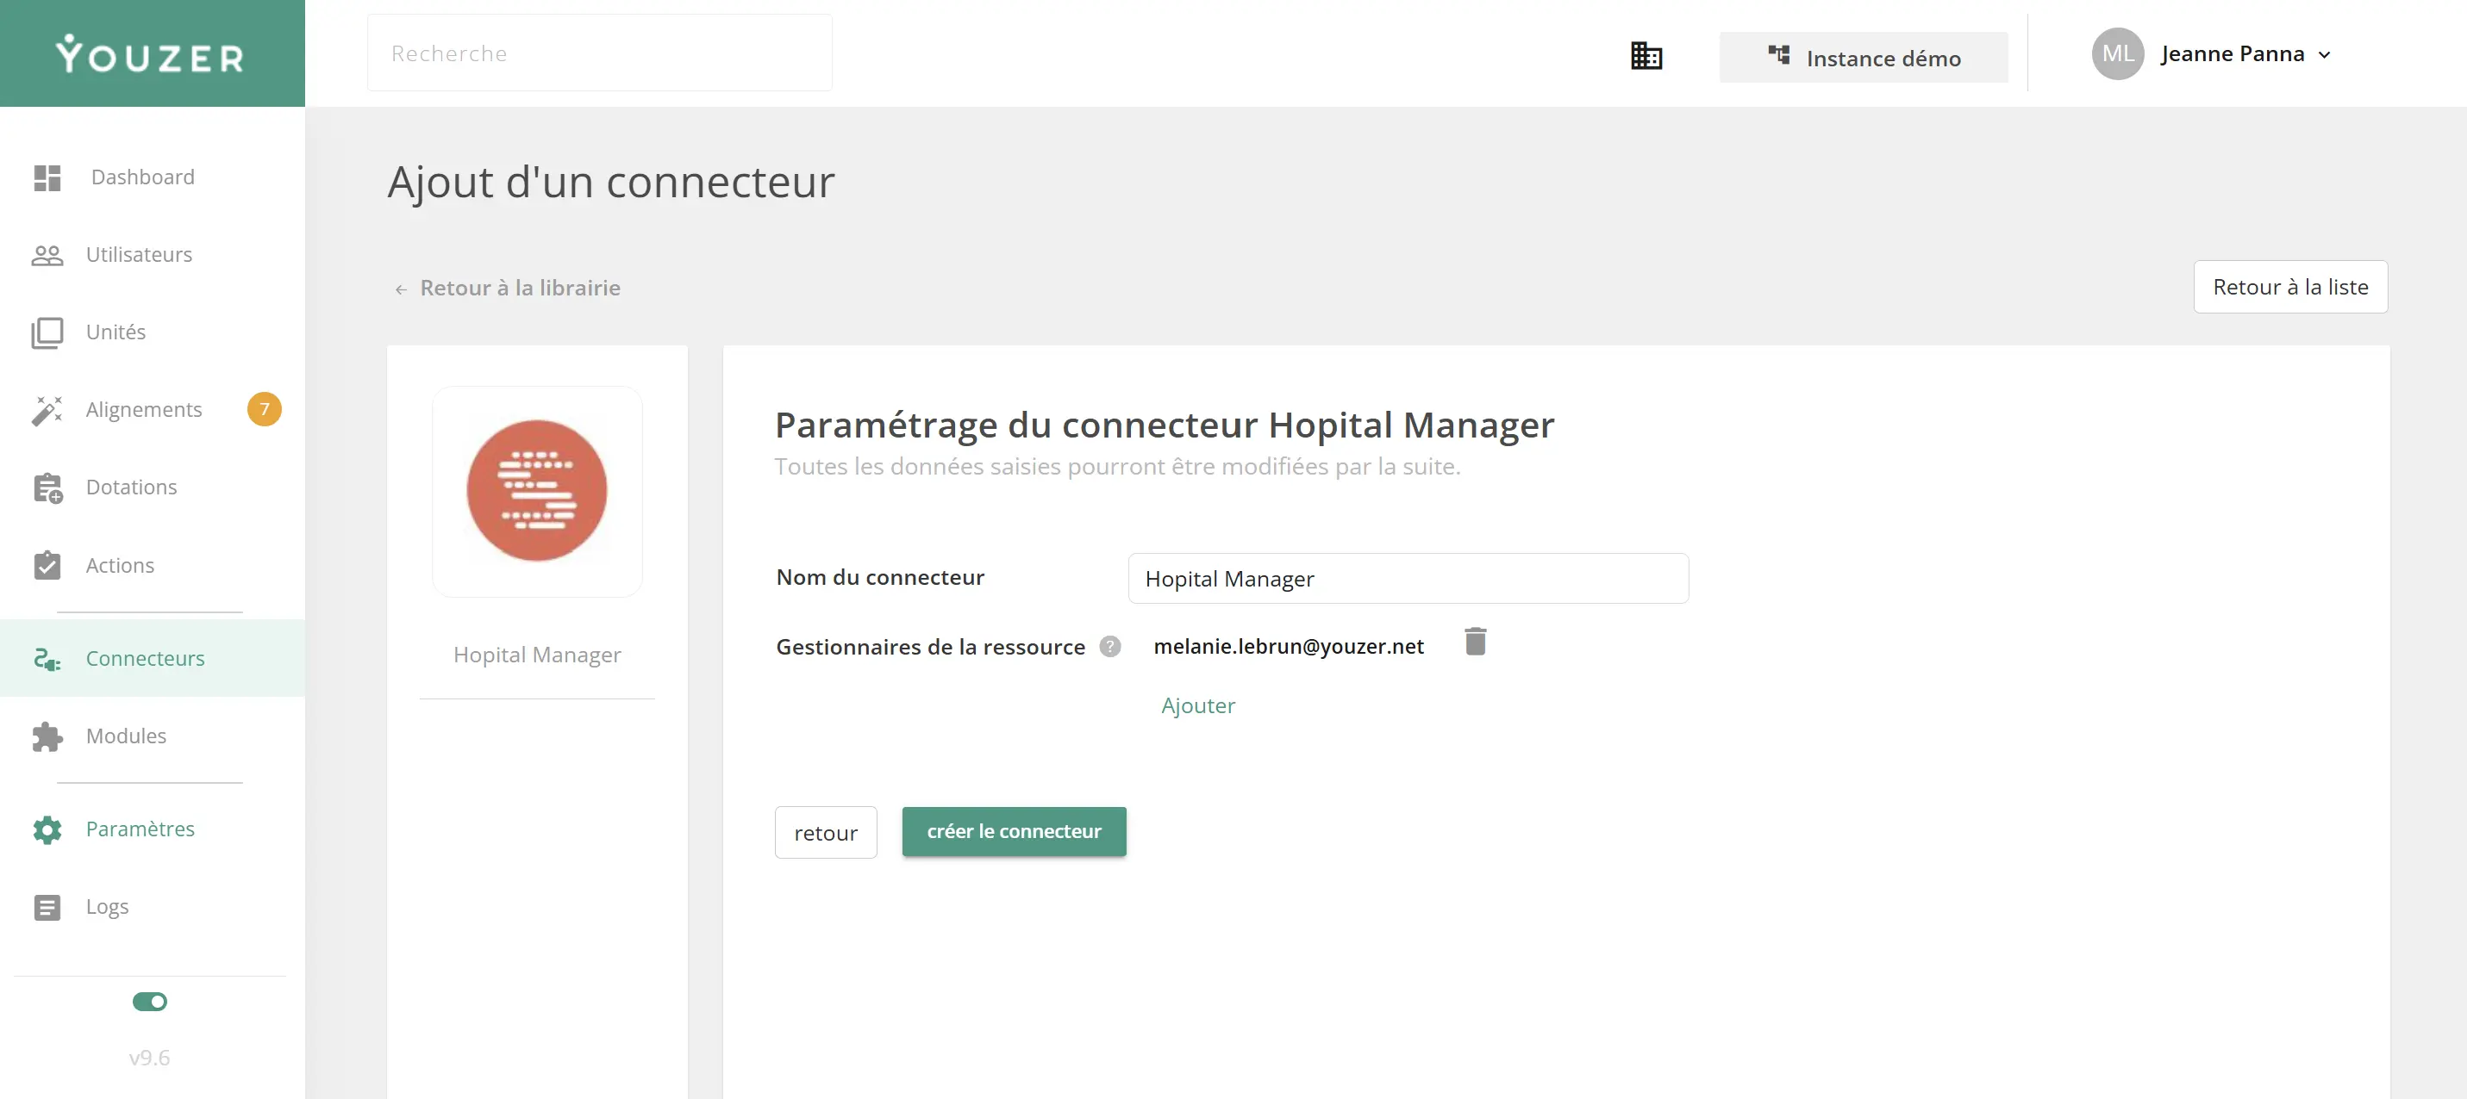The width and height of the screenshot is (2467, 1099).
Task: Click the retour button
Action: (826, 833)
